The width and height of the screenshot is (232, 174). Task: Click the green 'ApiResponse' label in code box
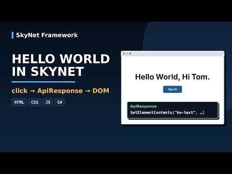(x=144, y=106)
